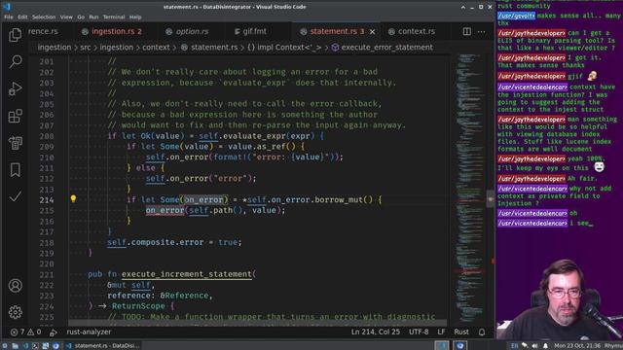Open the Extensions view
The width and height of the screenshot is (623, 350).
pyautogui.click(x=16, y=116)
